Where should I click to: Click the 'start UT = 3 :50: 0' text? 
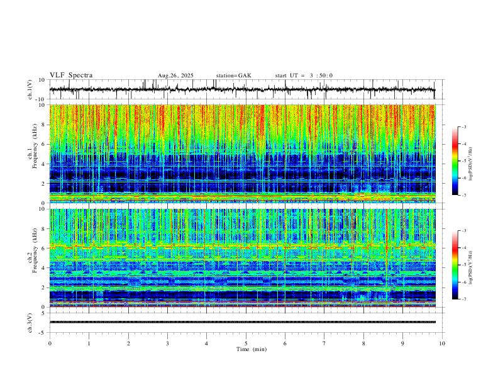point(304,75)
